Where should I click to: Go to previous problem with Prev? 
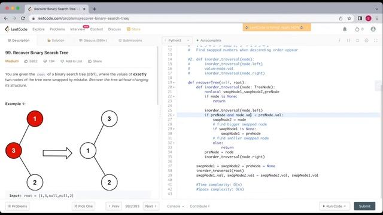pyautogui.click(x=114, y=206)
